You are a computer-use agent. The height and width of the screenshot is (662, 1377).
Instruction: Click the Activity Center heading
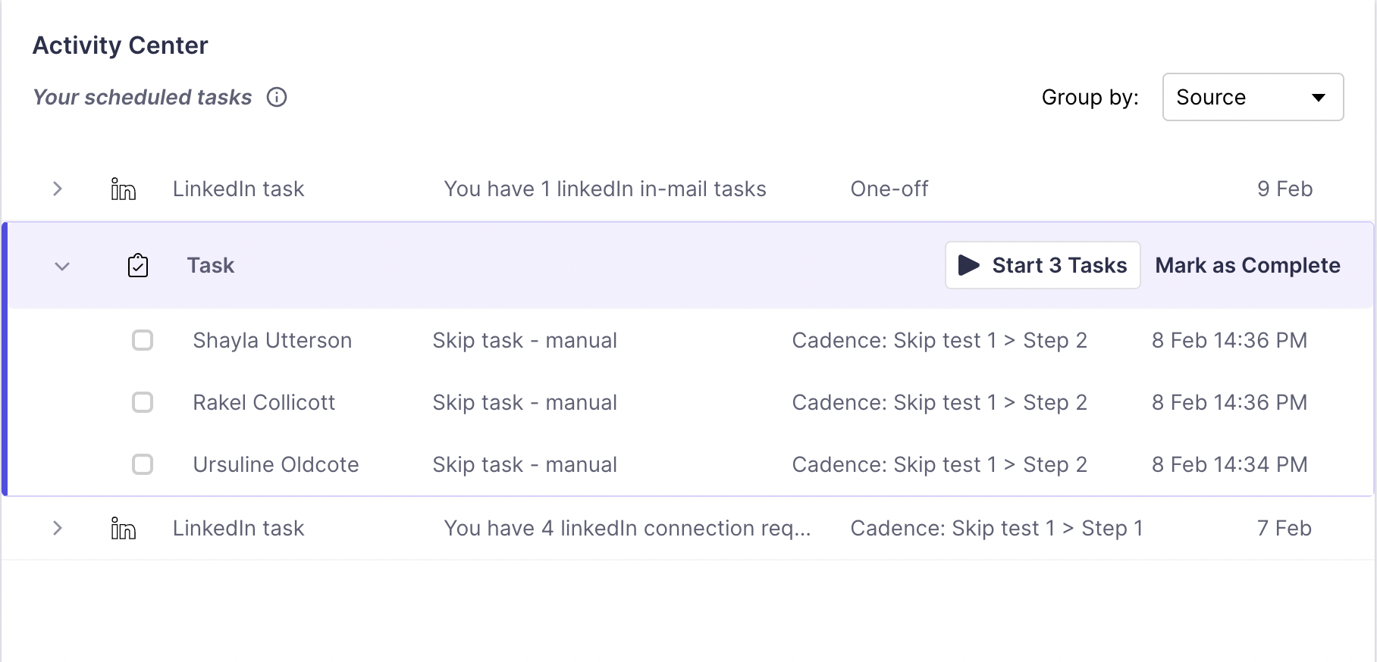pyautogui.click(x=120, y=45)
